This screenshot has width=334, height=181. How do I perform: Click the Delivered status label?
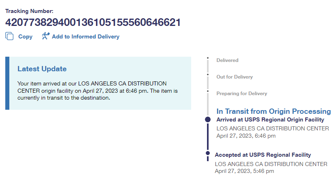pos(227,60)
